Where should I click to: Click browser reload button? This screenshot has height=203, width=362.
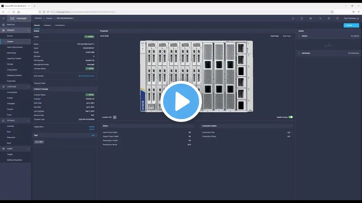(x=13, y=12)
